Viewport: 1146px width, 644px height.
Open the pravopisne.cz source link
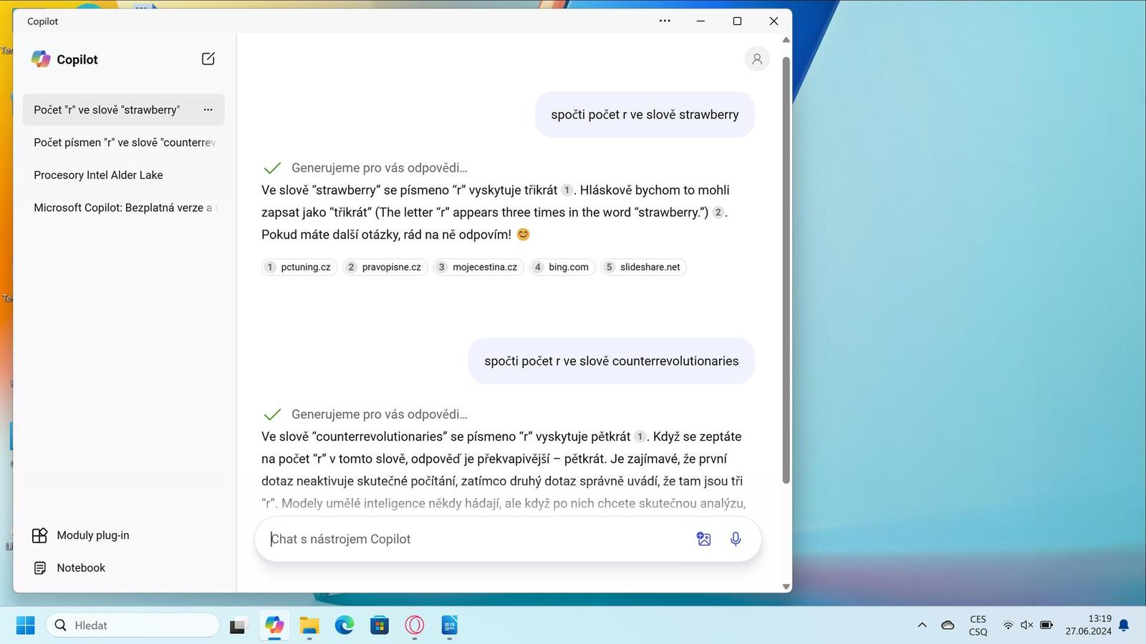tap(385, 267)
